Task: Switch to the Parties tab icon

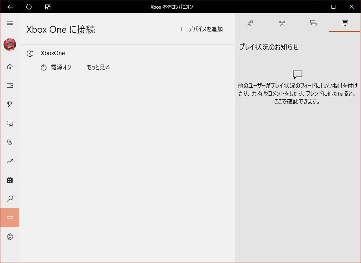Action: pyautogui.click(x=282, y=23)
